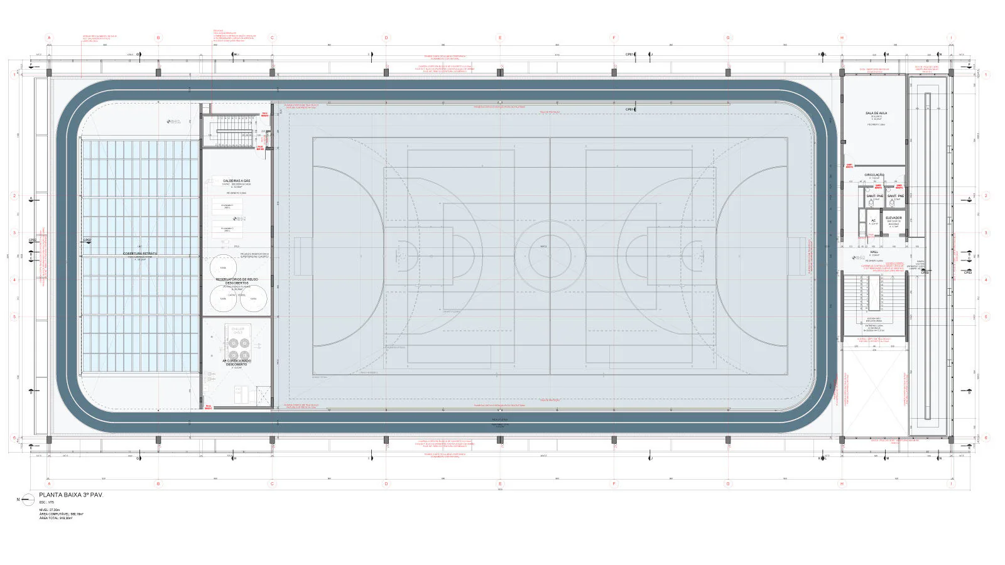Select the "SALA DE AULA" room label
The height and width of the screenshot is (565, 1005).
(x=876, y=114)
